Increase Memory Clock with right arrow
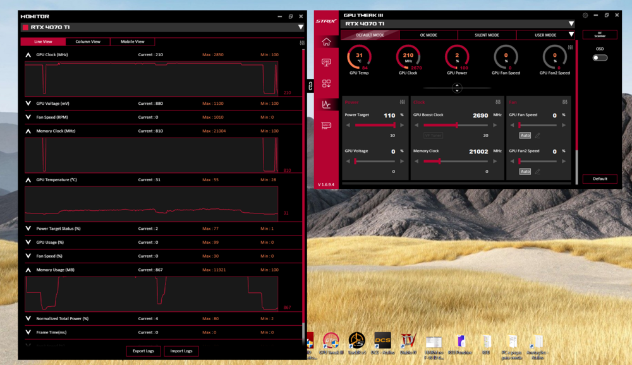Image resolution: width=632 pixels, height=365 pixels. click(x=495, y=161)
